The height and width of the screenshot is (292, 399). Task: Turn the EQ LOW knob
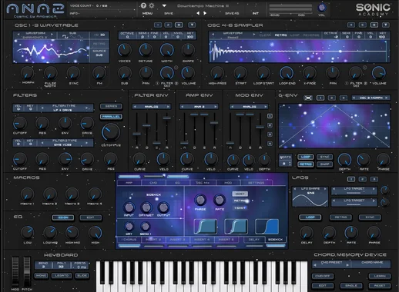(28, 233)
